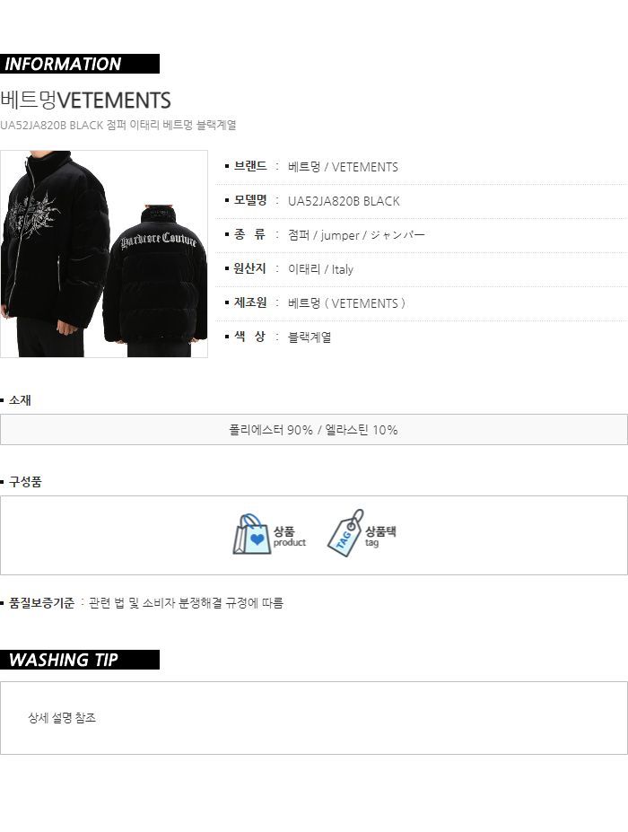This screenshot has width=628, height=832.
Task: Click the brand value 베트멍 / VETEMENTS
Action: [x=343, y=167]
